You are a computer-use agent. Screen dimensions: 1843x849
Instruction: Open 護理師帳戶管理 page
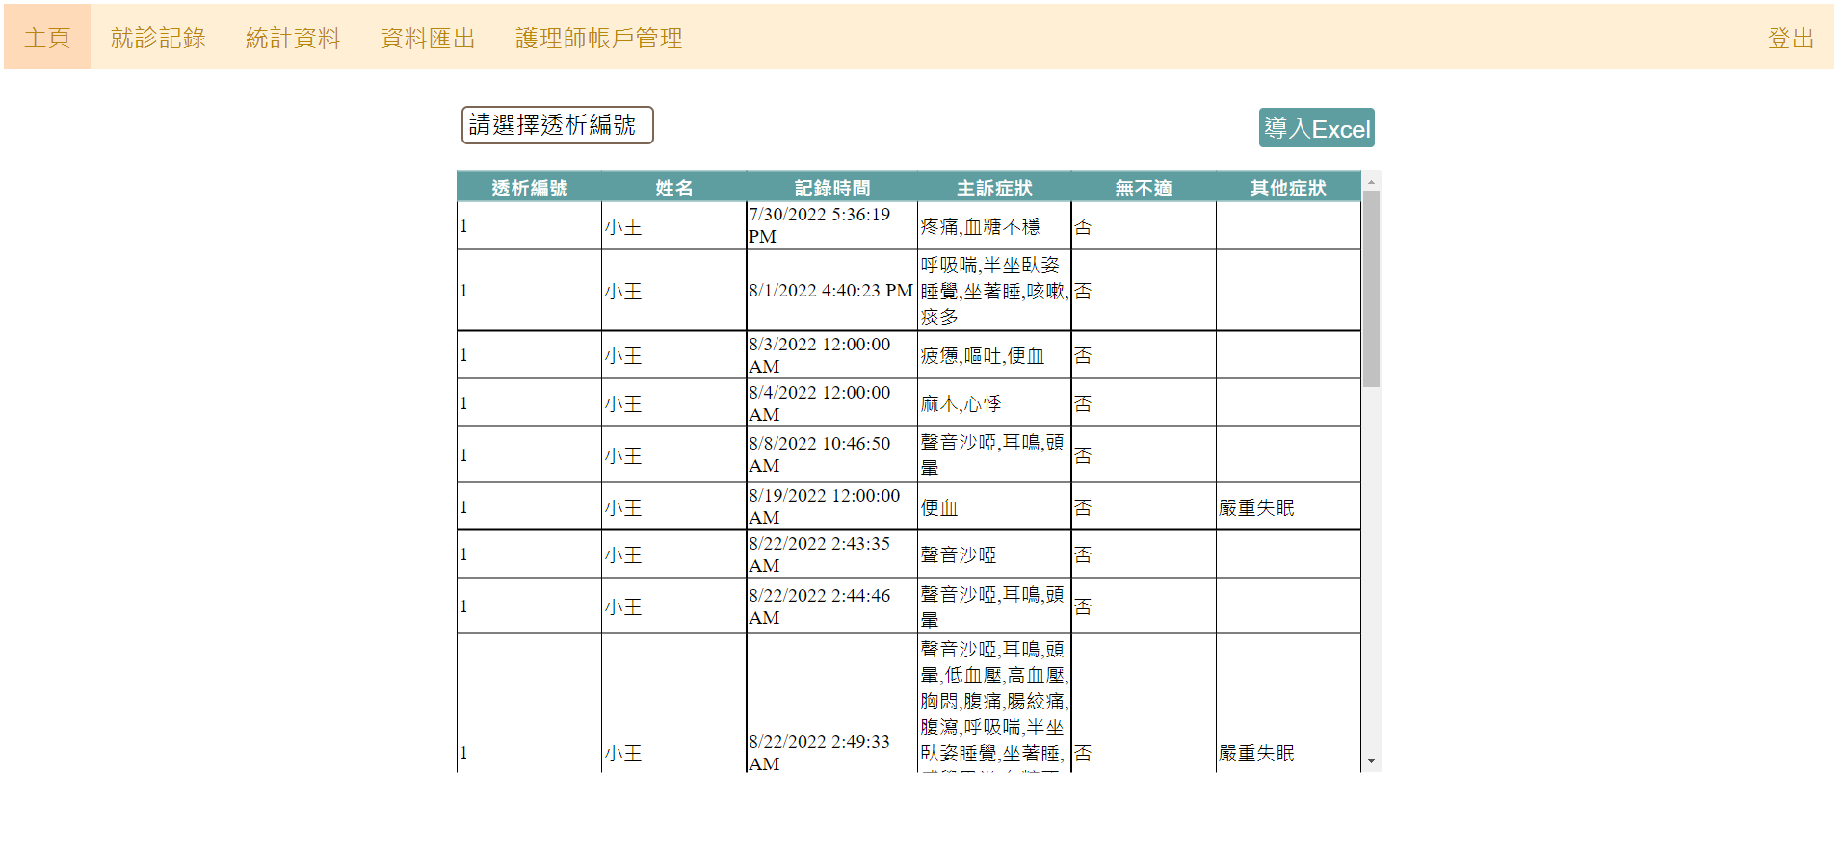click(x=598, y=37)
